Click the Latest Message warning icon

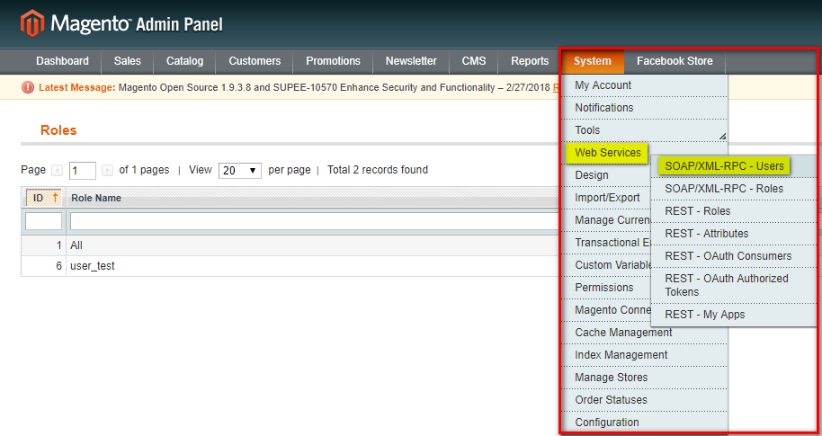coord(28,87)
